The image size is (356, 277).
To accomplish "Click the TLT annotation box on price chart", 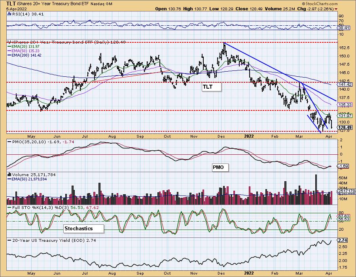I will pyautogui.click(x=211, y=87).
